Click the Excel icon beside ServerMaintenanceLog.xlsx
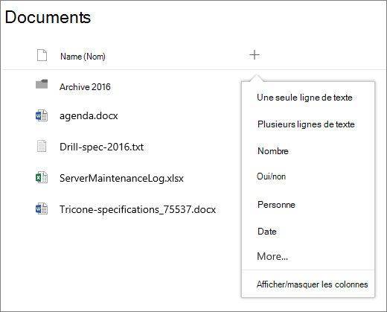Image resolution: width=387 pixels, height=312 pixels. 42,177
